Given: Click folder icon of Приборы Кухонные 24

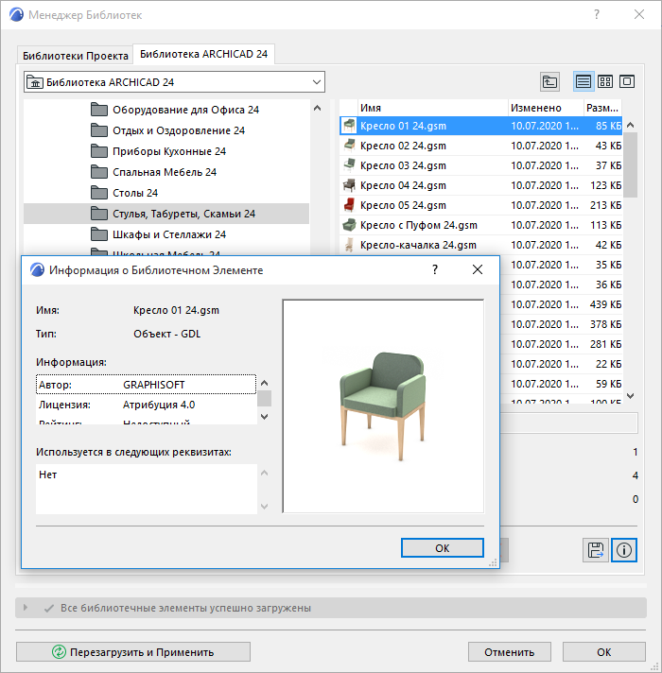Looking at the screenshot, I should (99, 151).
